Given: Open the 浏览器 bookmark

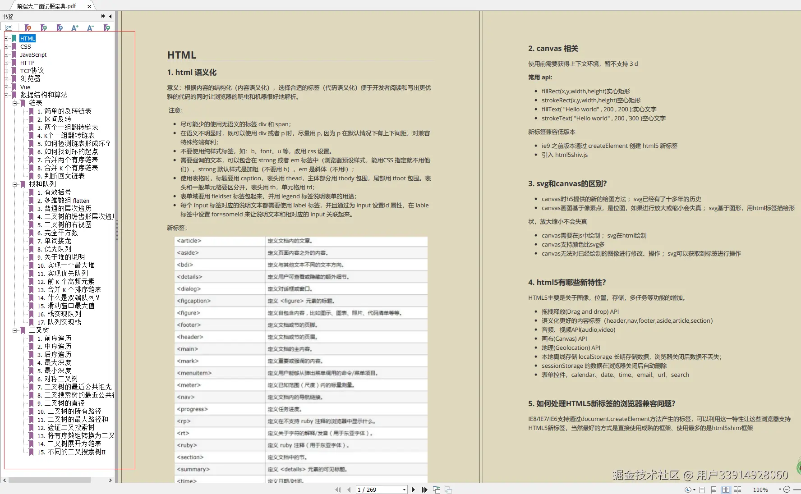Looking at the screenshot, I should click(30, 79).
